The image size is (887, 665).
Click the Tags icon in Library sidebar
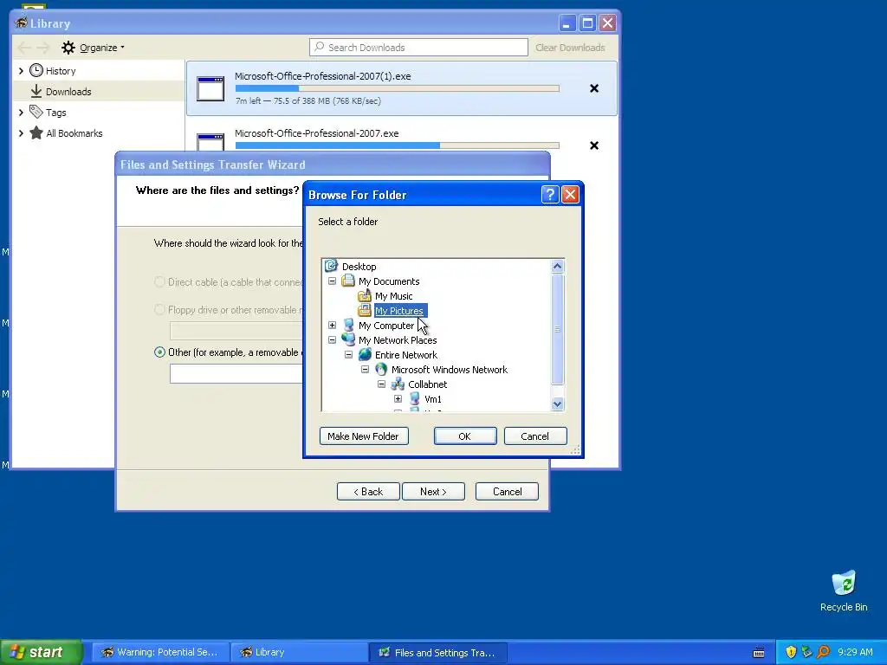click(36, 112)
